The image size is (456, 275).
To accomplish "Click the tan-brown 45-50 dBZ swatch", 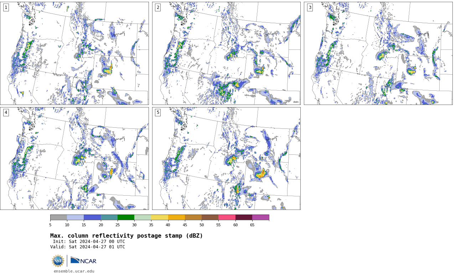I will pyautogui.click(x=193, y=217).
